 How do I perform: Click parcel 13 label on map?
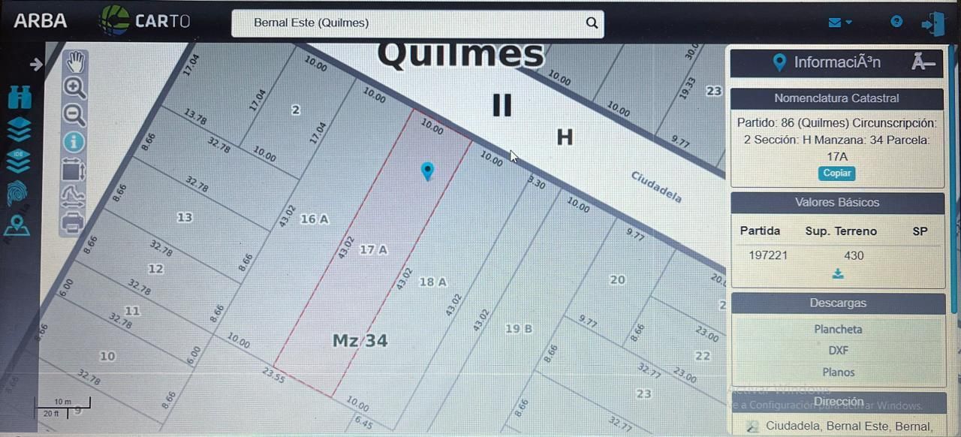coord(185,218)
